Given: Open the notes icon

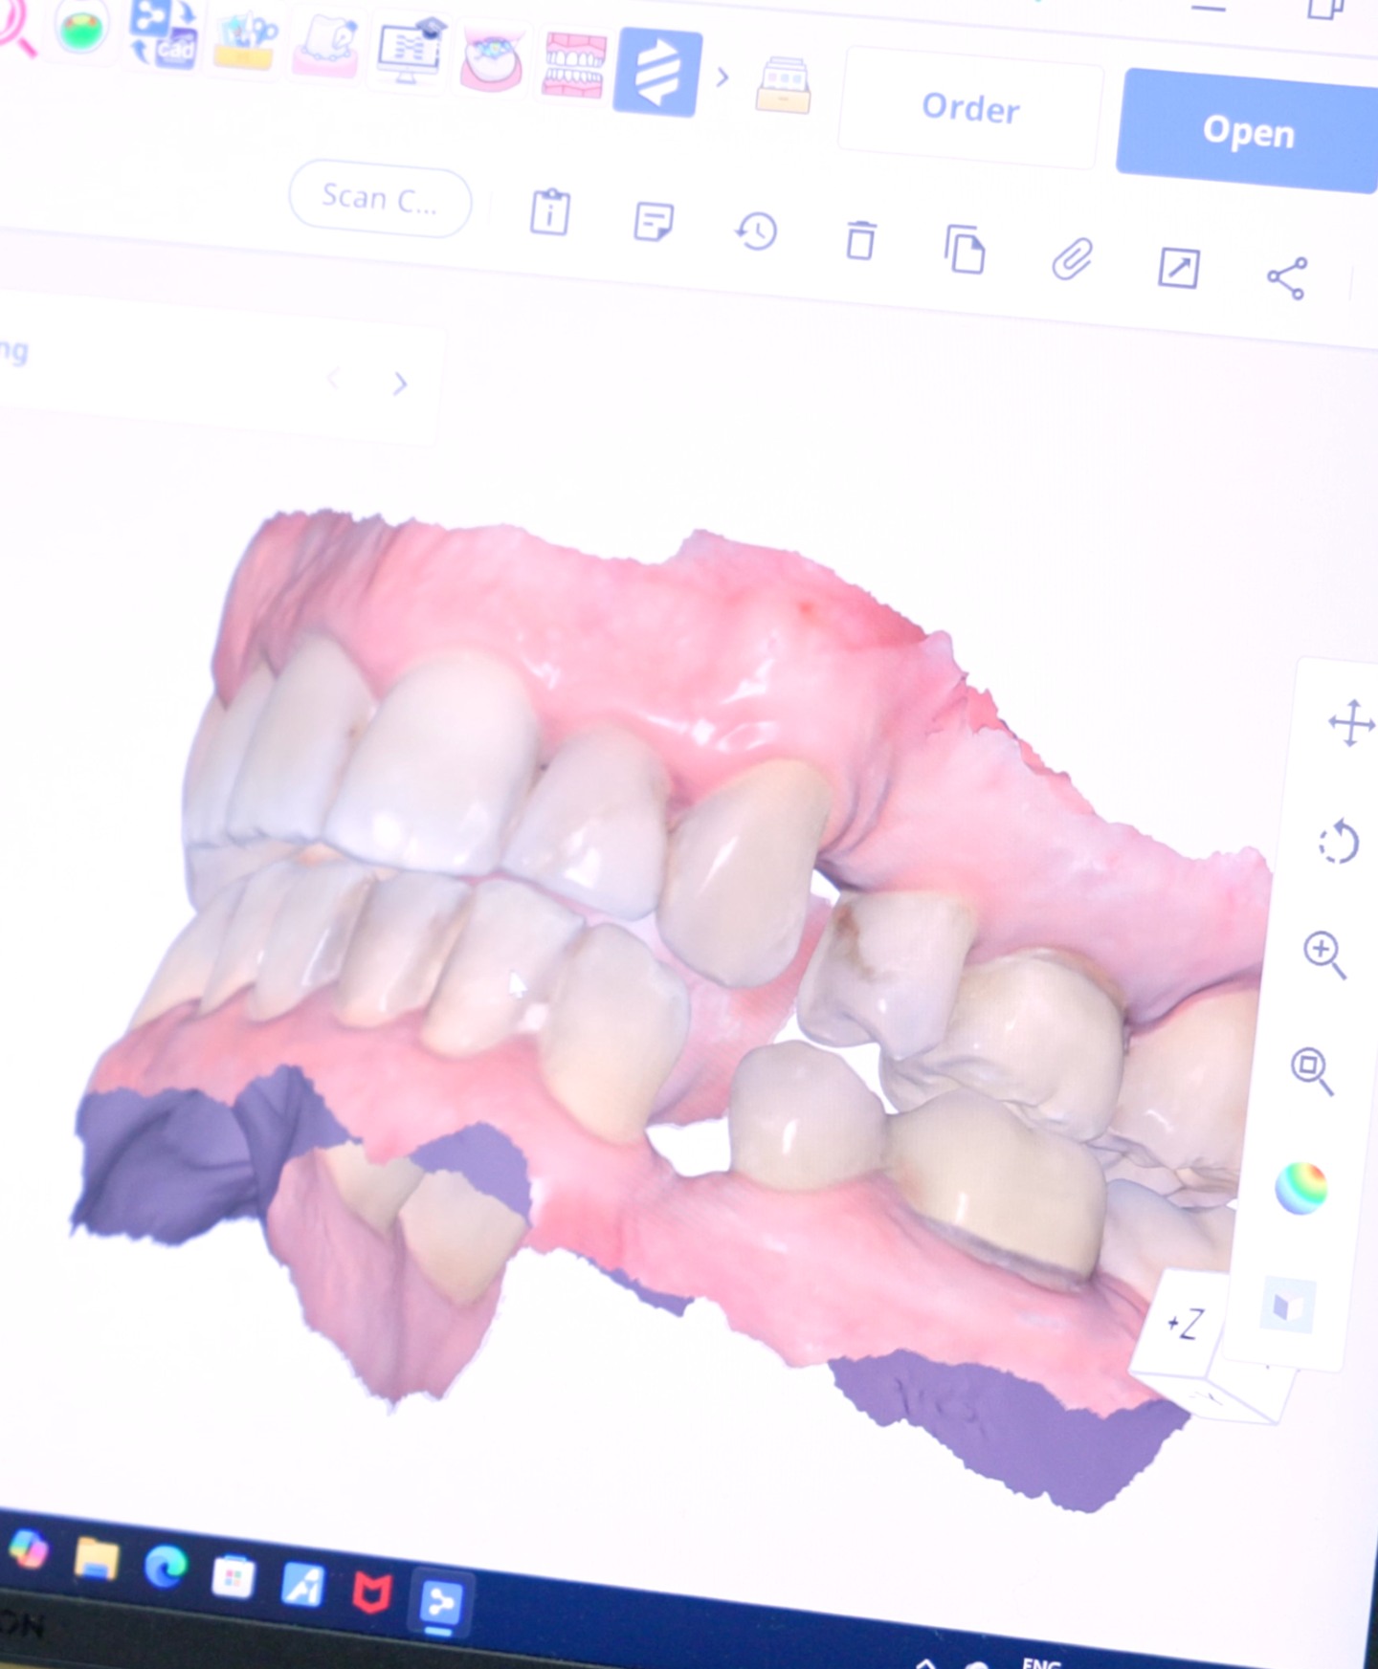Looking at the screenshot, I should (x=654, y=222).
